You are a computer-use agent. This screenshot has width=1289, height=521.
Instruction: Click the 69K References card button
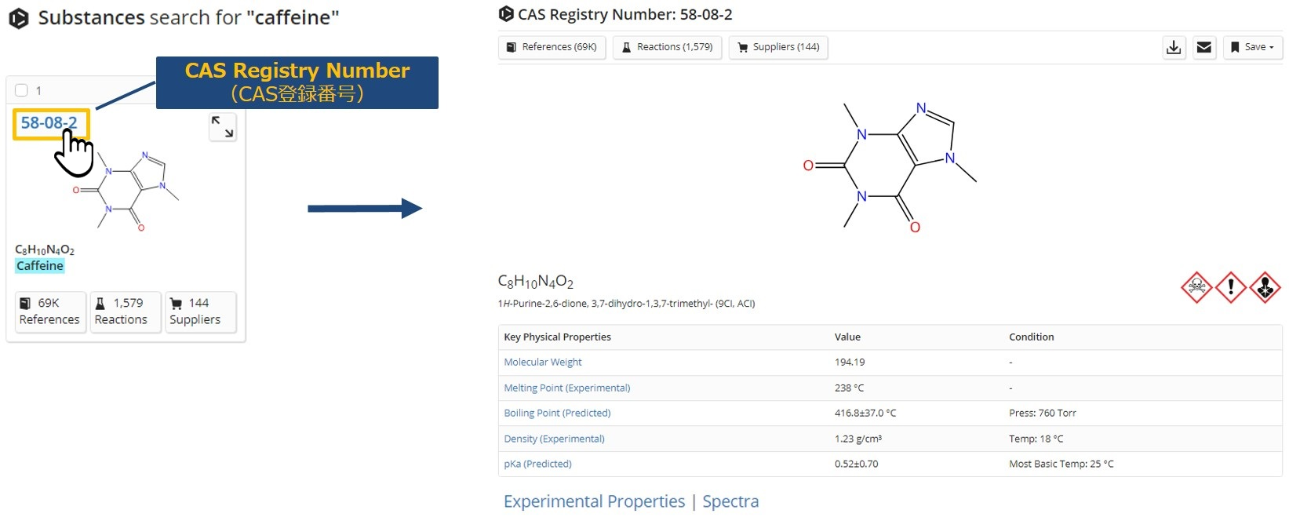pyautogui.click(x=49, y=312)
